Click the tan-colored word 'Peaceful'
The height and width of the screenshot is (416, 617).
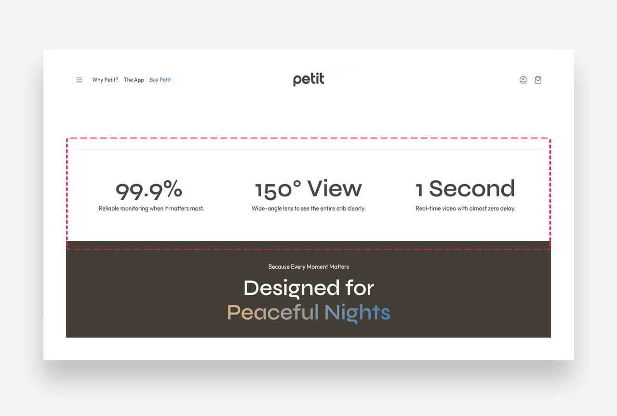pyautogui.click(x=273, y=313)
